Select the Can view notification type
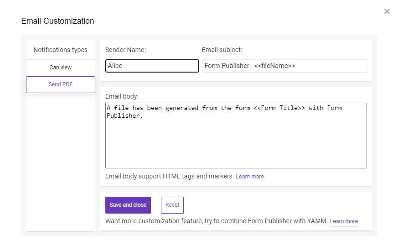Screen dimensions: 398x251 point(61,68)
